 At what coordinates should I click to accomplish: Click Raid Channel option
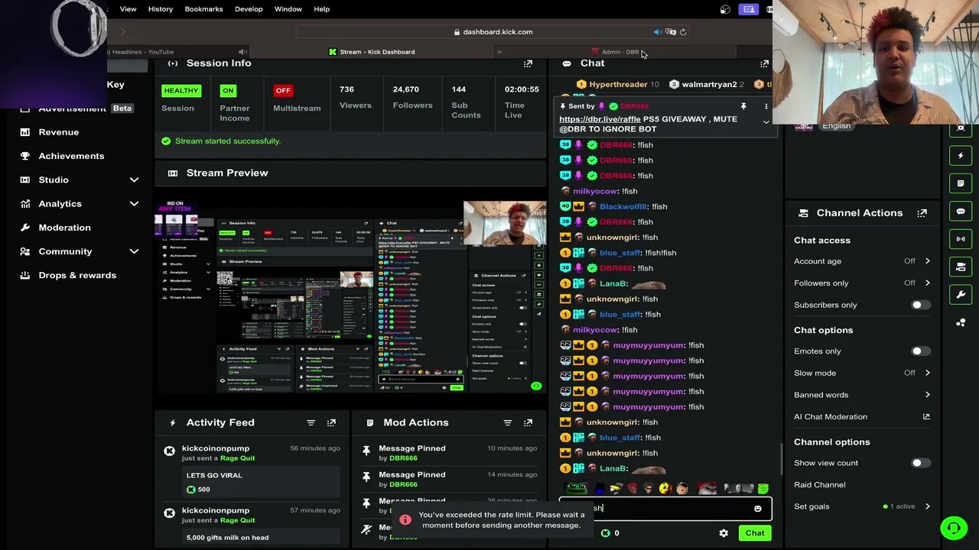(819, 485)
